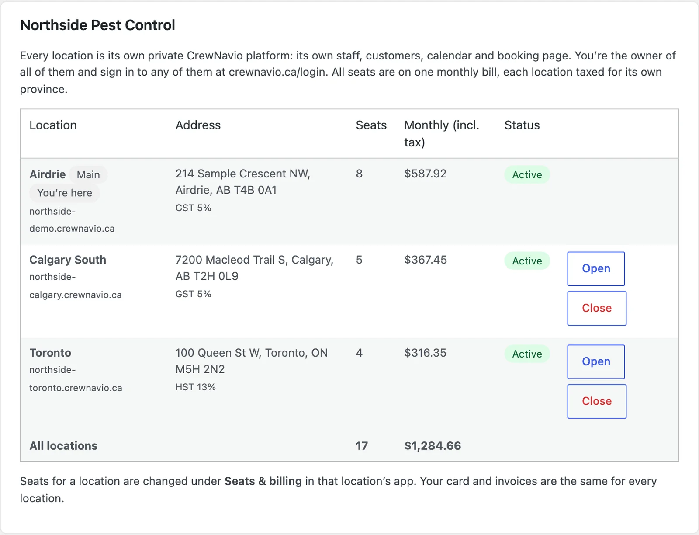Click the bold Seats & billing text
The height and width of the screenshot is (535, 699).
coord(263,481)
